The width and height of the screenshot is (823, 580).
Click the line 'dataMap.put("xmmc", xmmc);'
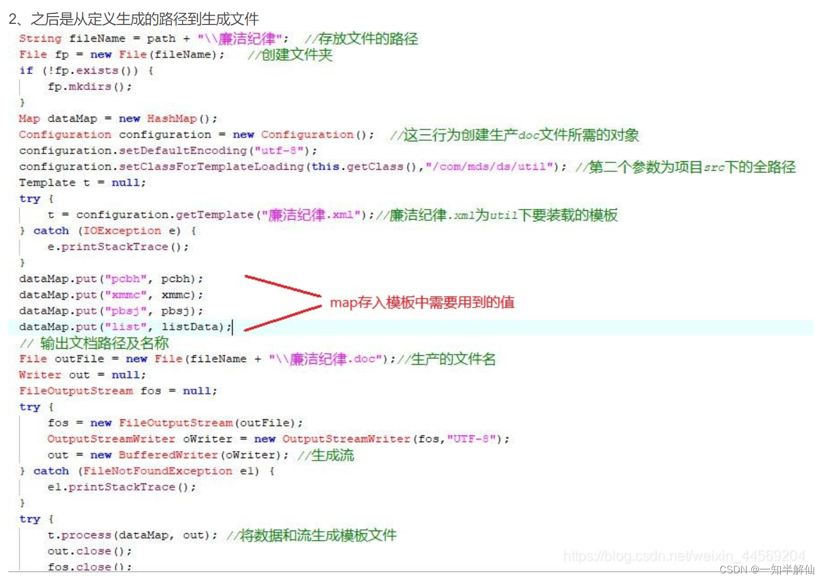(111, 295)
